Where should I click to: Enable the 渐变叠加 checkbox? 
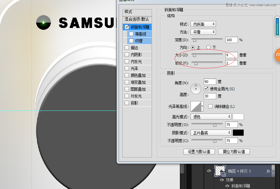click(x=127, y=82)
